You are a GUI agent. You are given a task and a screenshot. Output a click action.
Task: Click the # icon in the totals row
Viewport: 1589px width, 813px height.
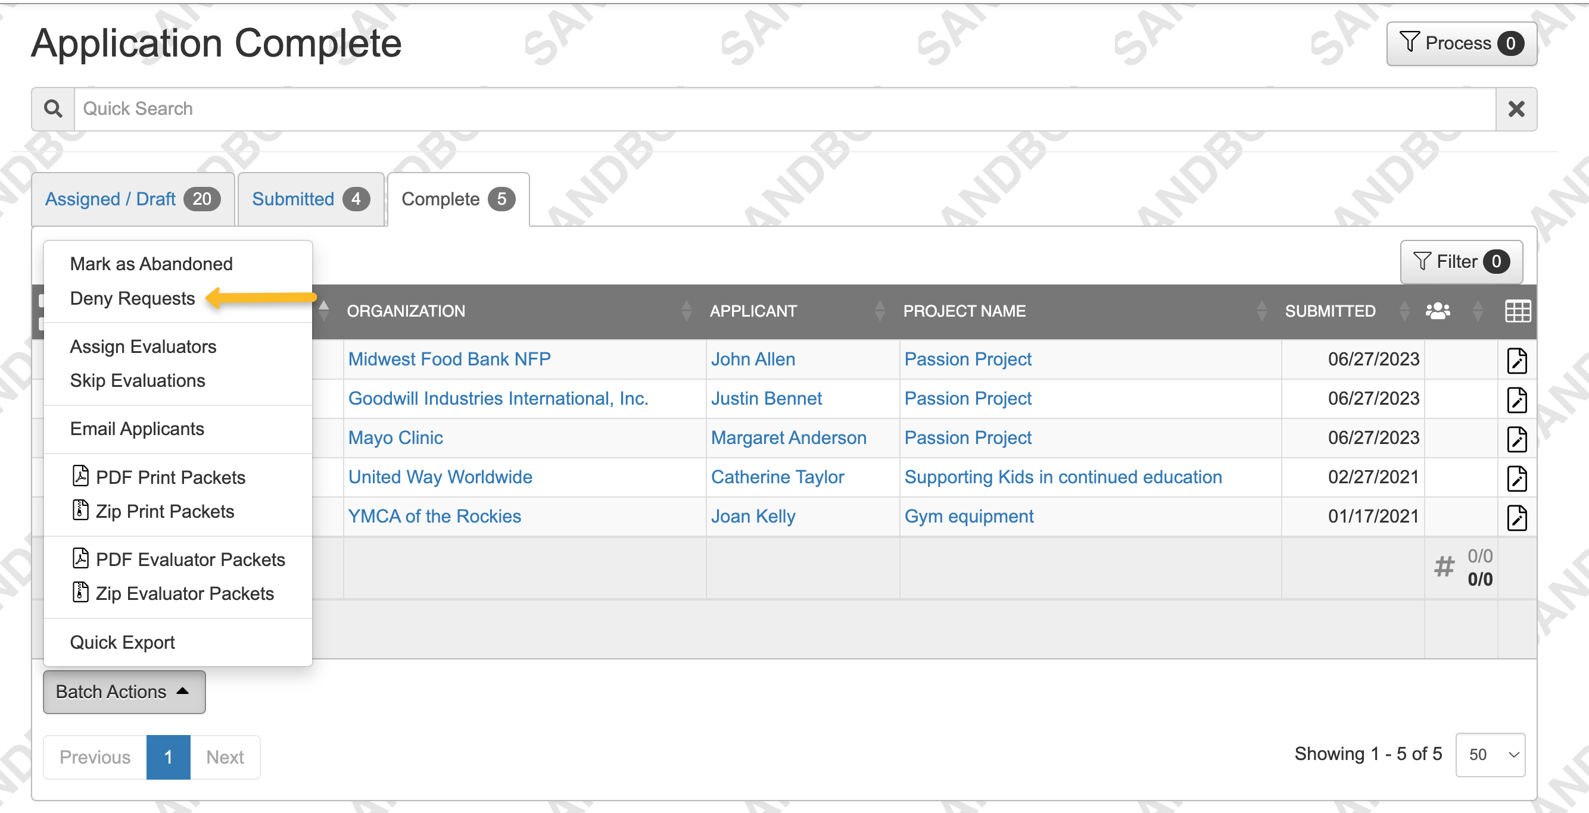point(1444,567)
